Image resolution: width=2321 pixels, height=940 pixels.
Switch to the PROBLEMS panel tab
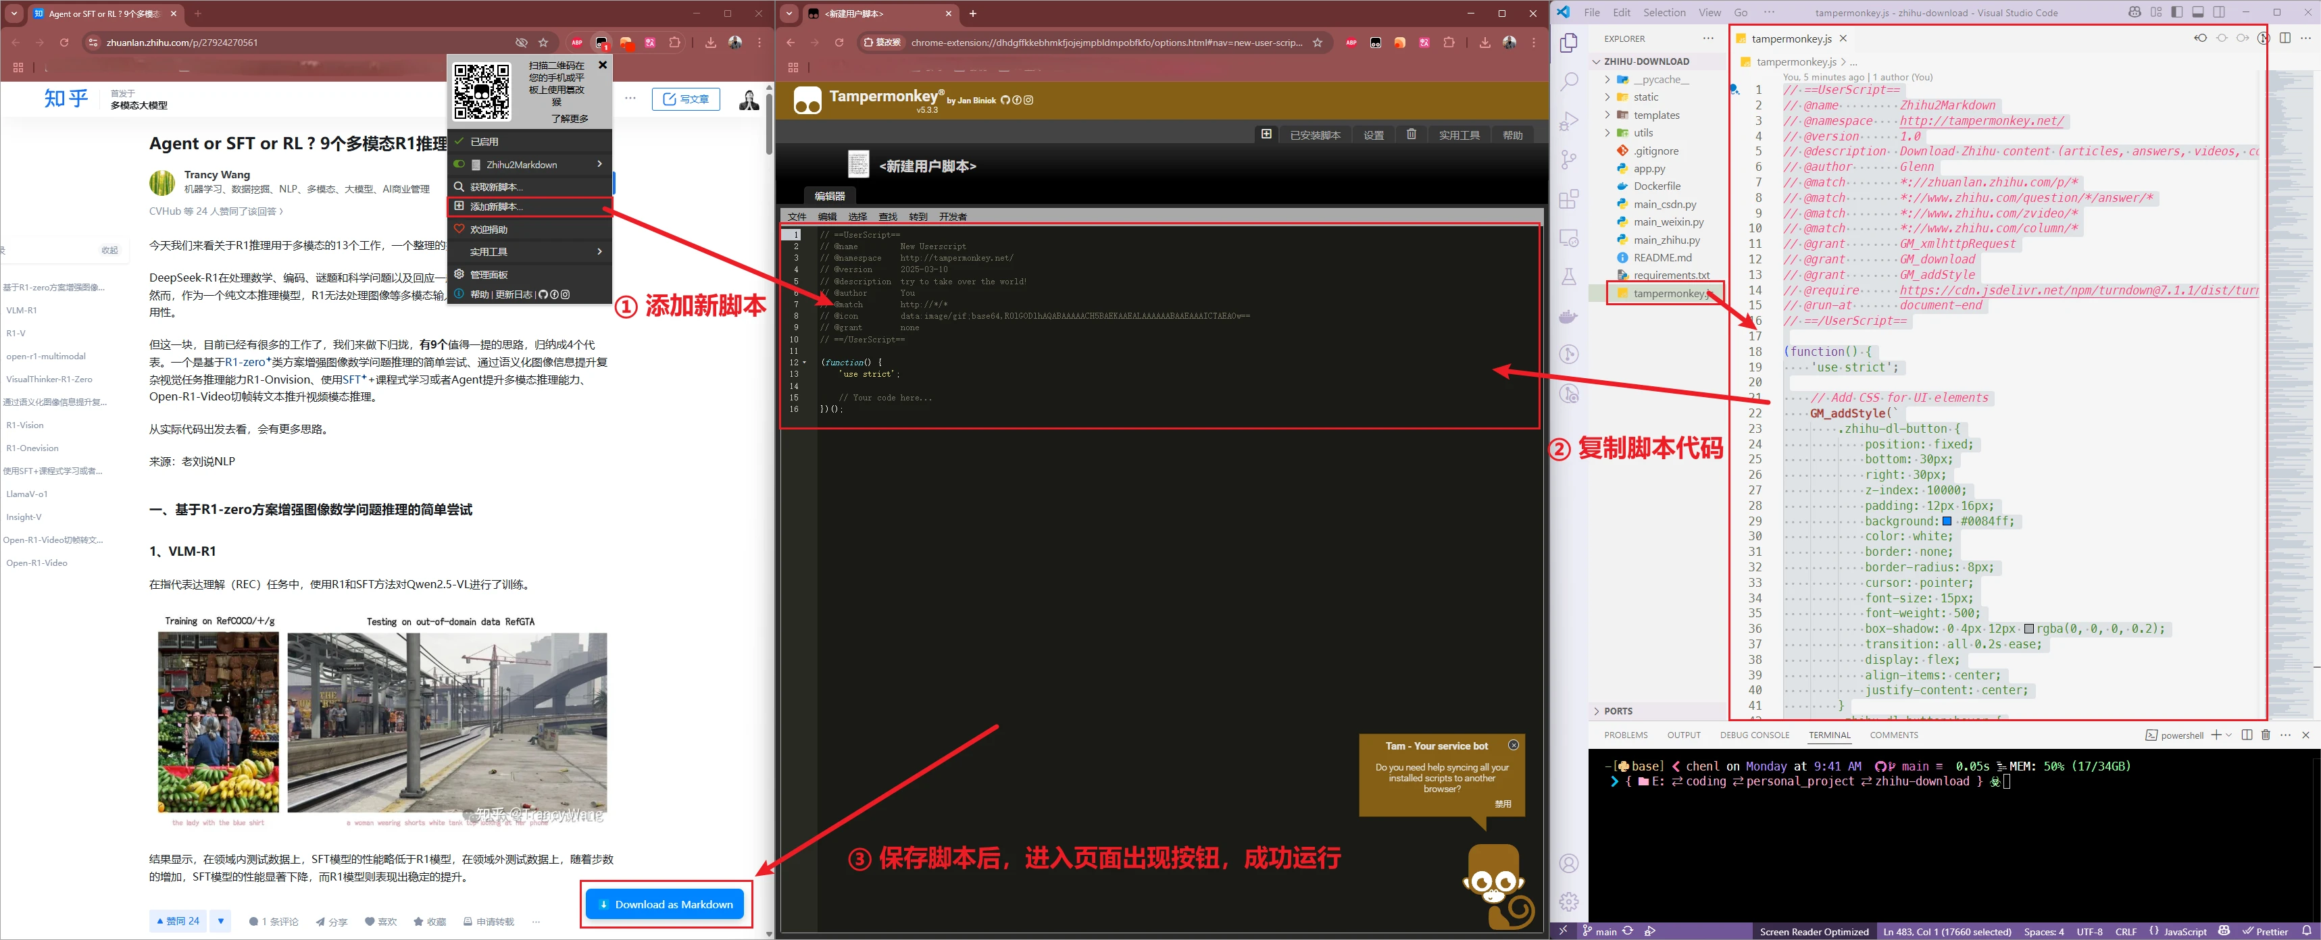(1626, 735)
